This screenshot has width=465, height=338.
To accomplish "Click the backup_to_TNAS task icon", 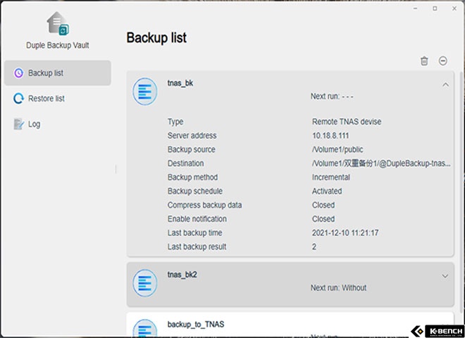I will pyautogui.click(x=145, y=329).
